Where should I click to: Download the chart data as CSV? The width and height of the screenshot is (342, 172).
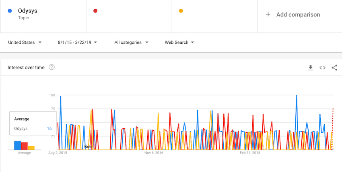click(x=311, y=68)
